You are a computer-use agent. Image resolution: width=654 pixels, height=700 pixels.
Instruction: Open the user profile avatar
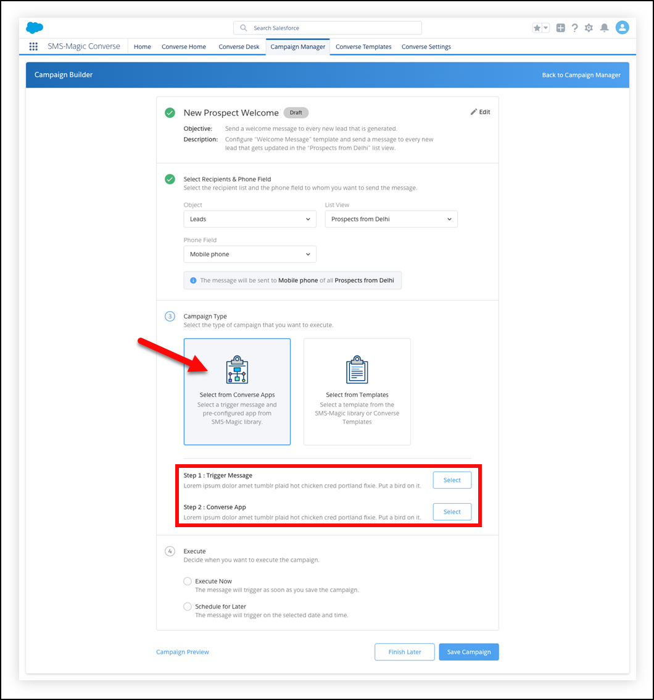(622, 27)
